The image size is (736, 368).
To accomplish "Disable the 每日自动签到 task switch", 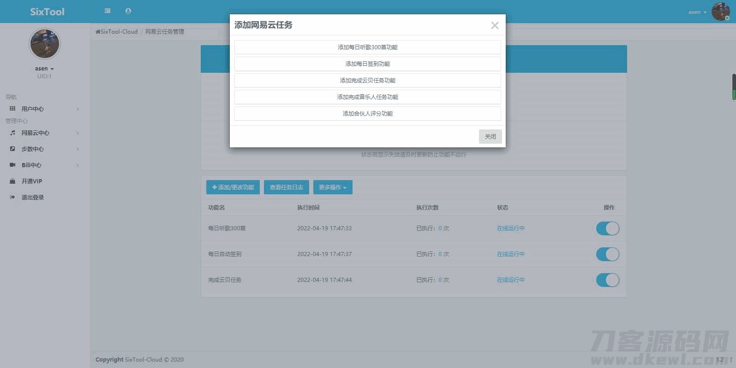I will [x=607, y=254].
